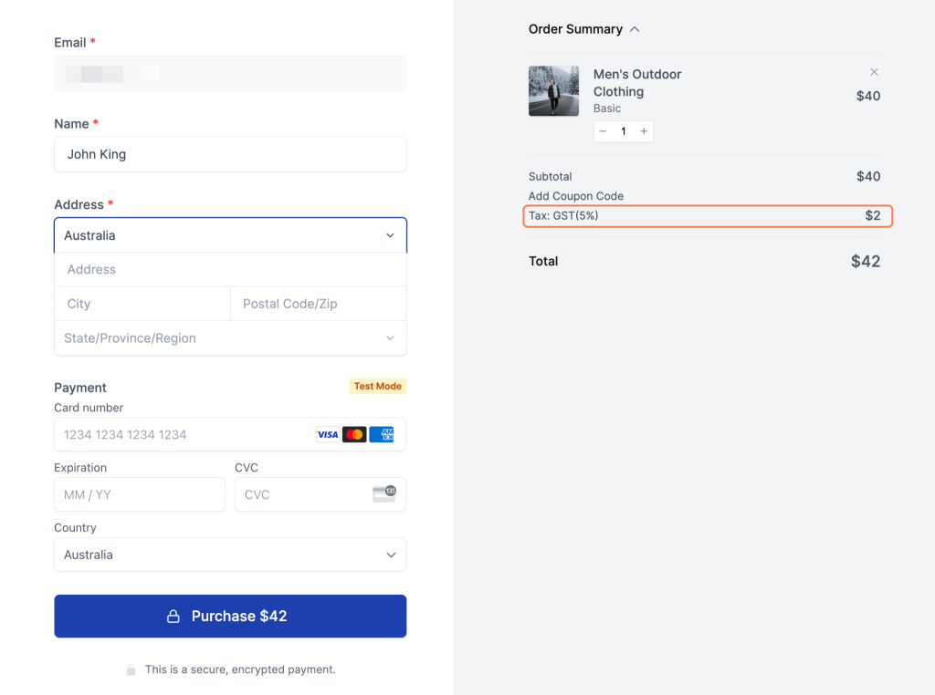
Task: Click the Card number input field
Action: tap(183, 433)
